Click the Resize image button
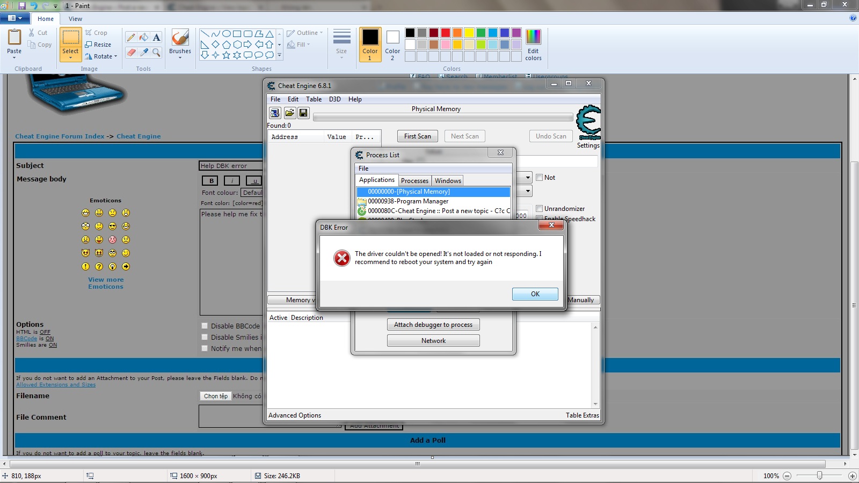The height and width of the screenshot is (483, 859). click(x=98, y=45)
